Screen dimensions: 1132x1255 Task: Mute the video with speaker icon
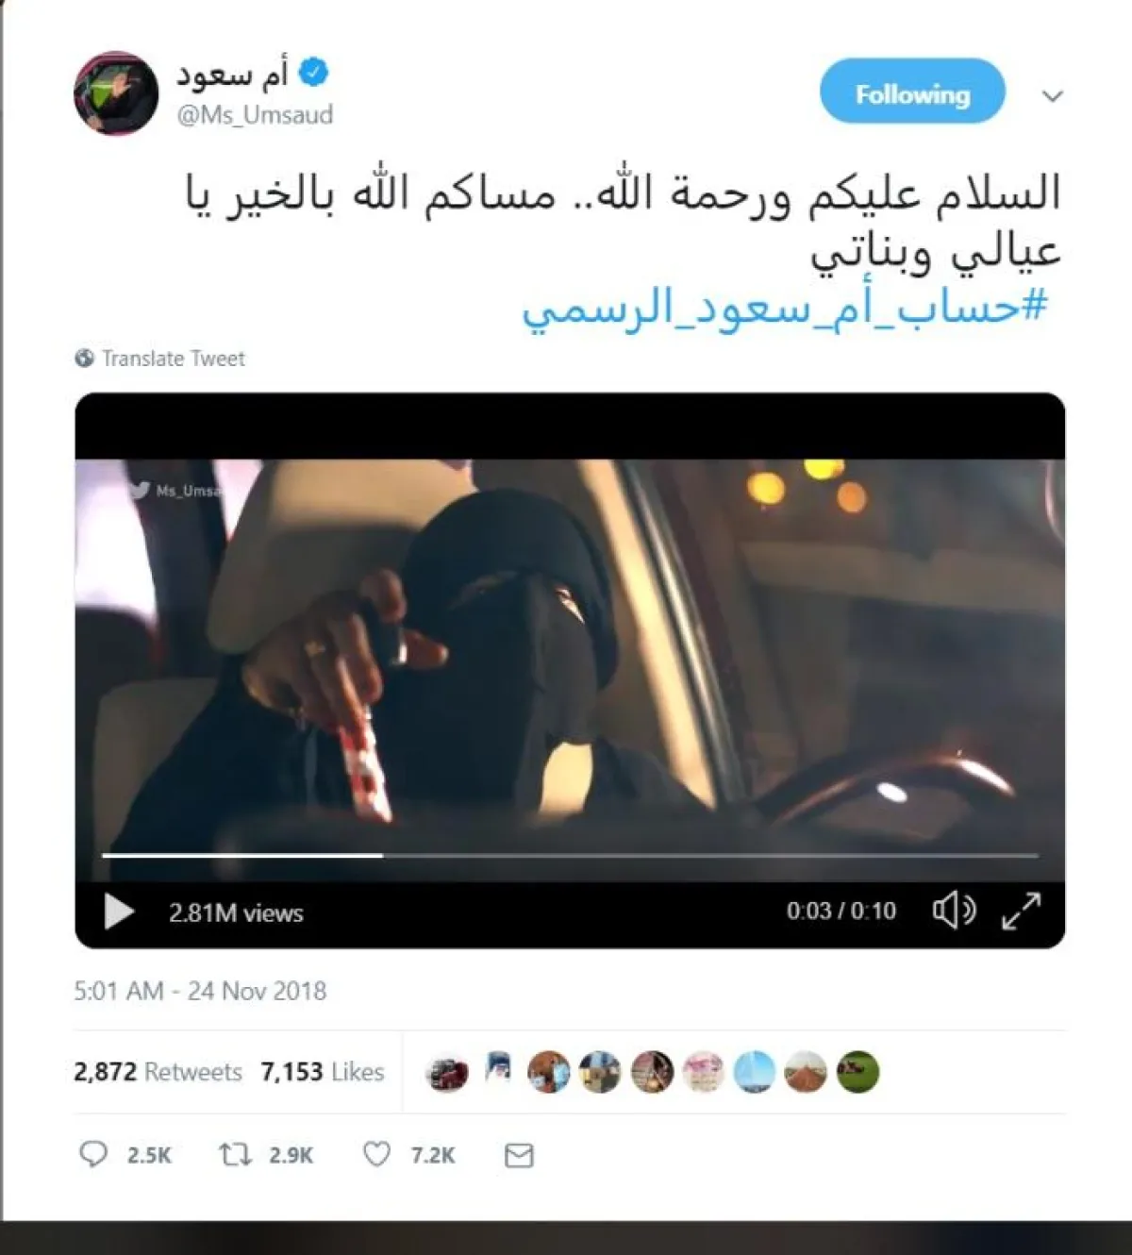tap(954, 911)
